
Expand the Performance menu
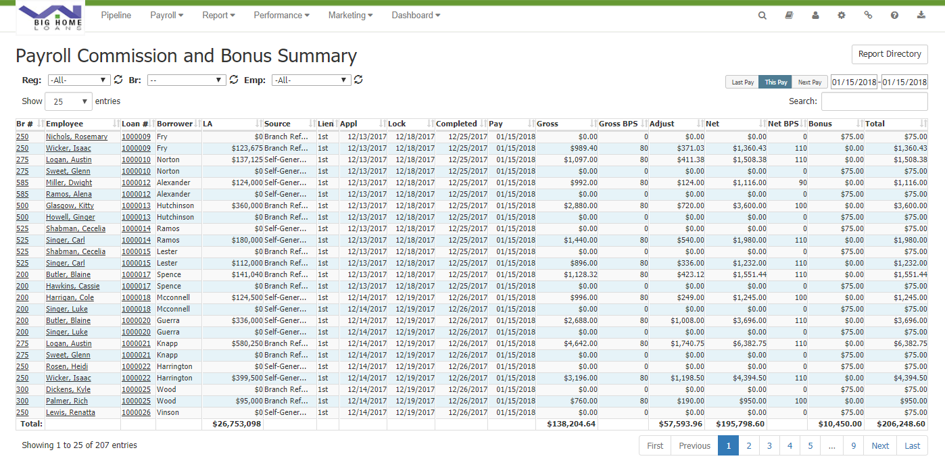(282, 15)
